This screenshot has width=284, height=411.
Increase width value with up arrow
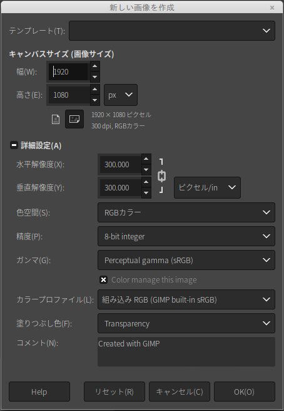[x=94, y=66]
